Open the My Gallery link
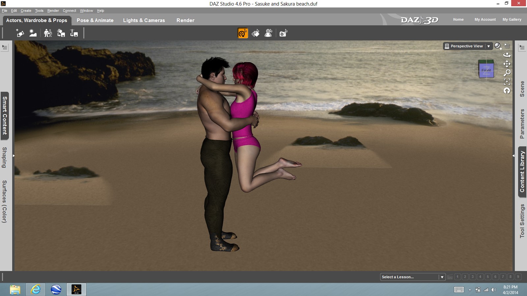The height and width of the screenshot is (296, 527). coord(512,19)
